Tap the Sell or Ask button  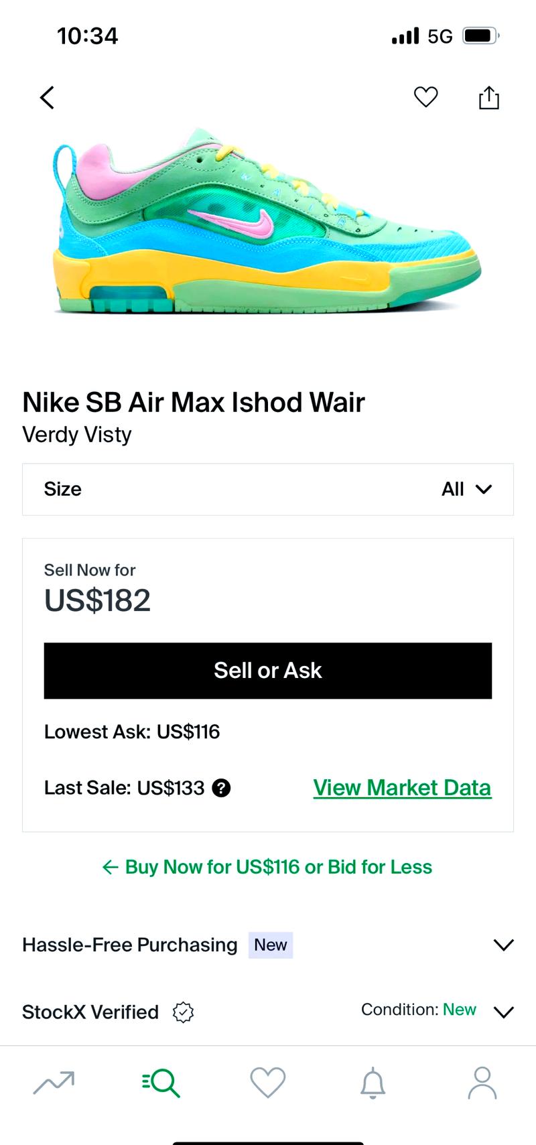pos(268,671)
